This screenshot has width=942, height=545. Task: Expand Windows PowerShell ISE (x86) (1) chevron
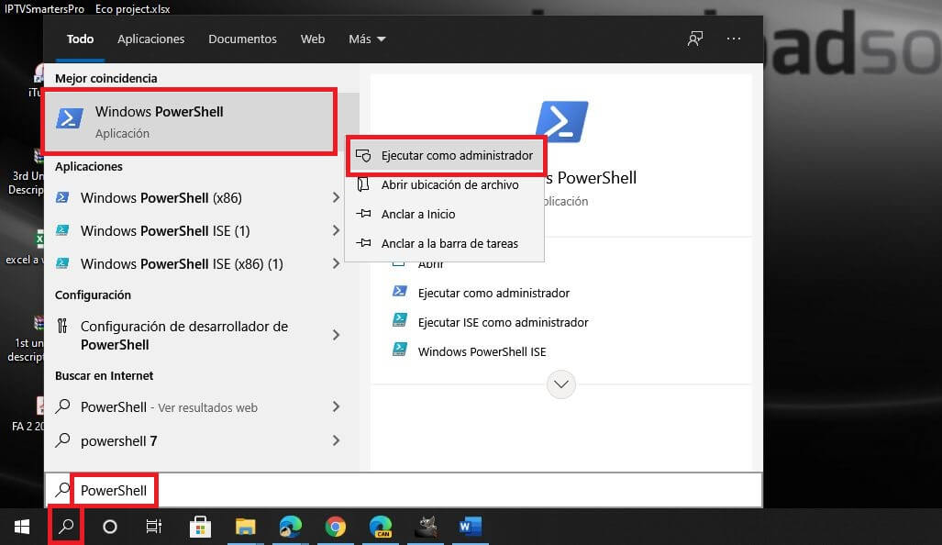[336, 264]
